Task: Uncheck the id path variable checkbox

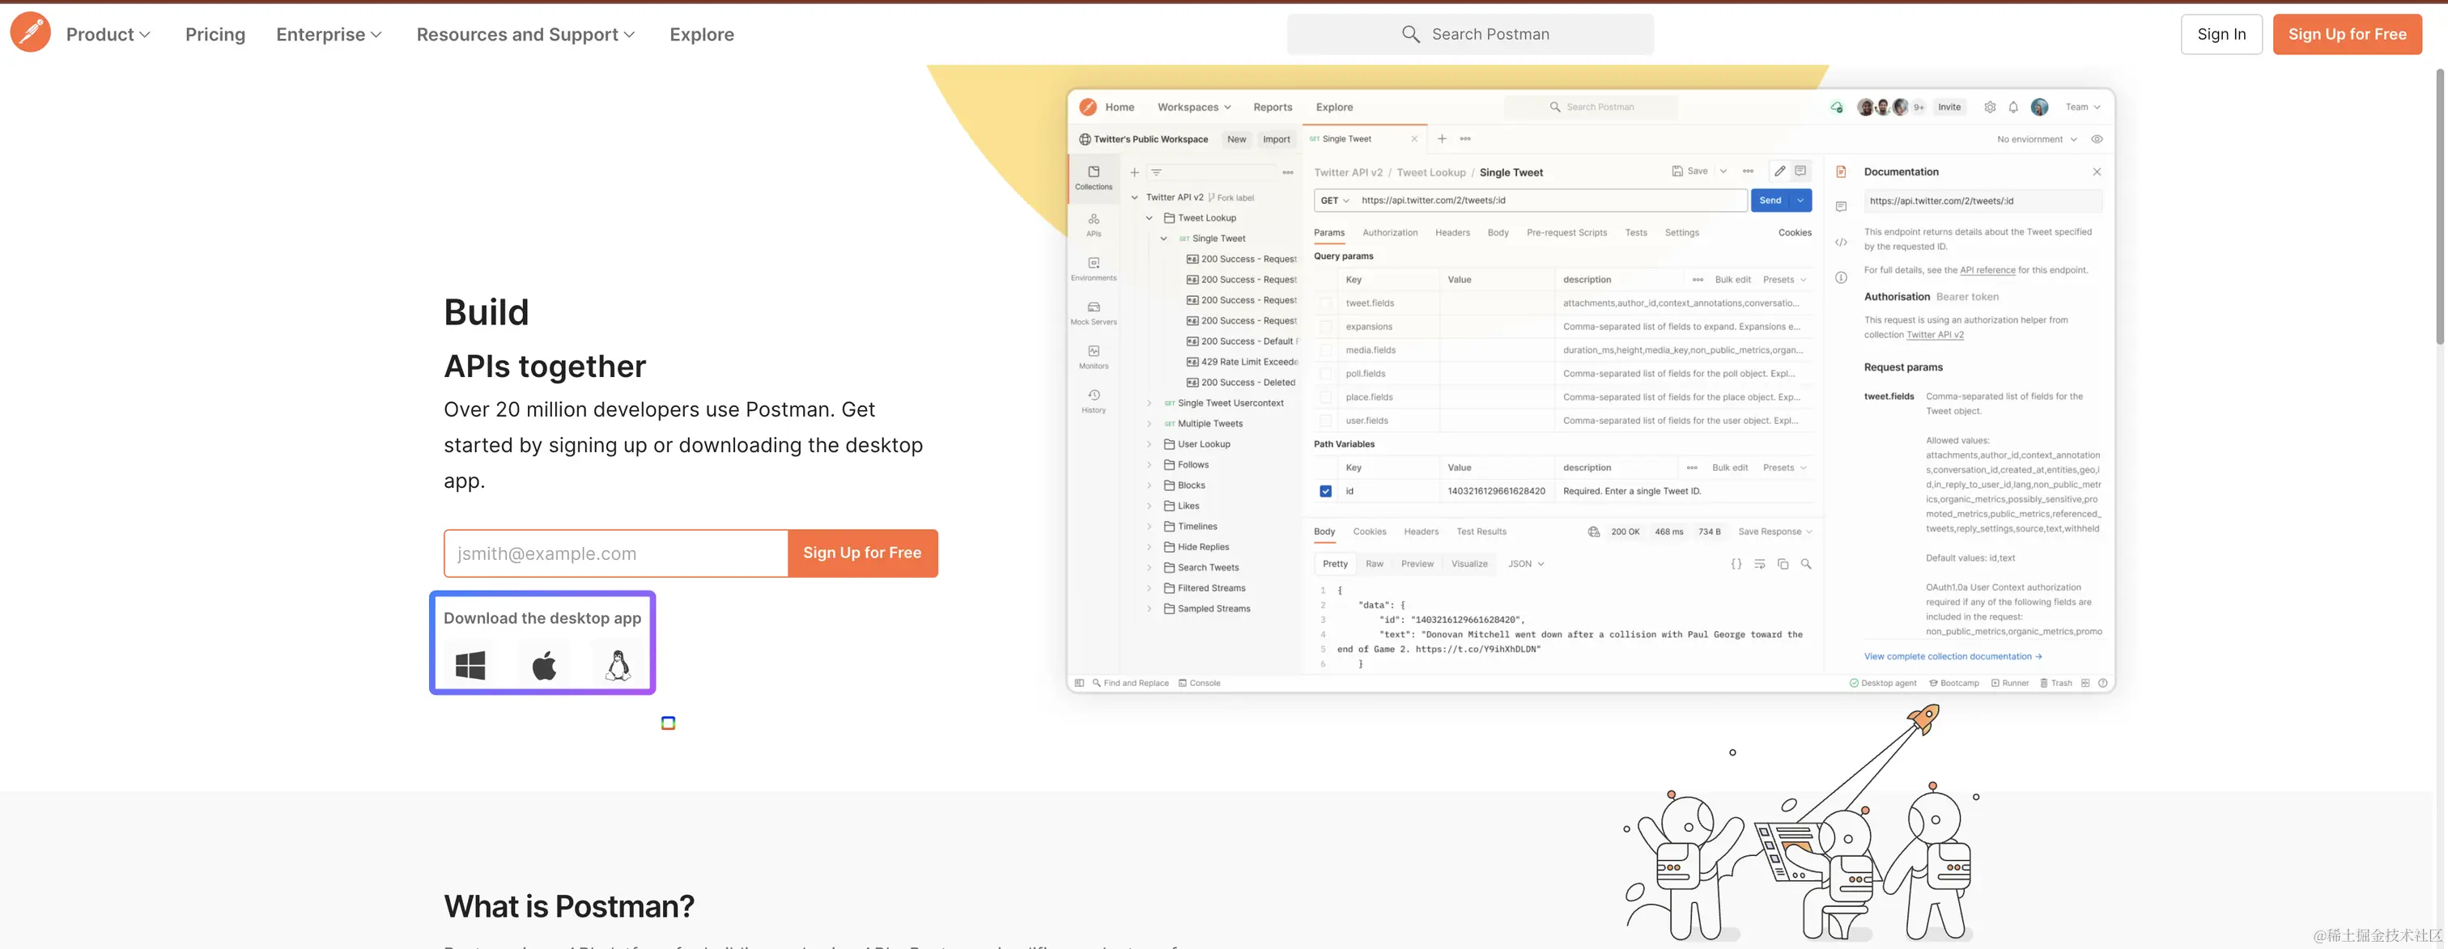Action: click(x=1324, y=491)
